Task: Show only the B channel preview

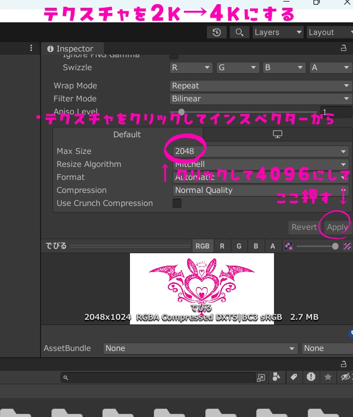Action: pyautogui.click(x=256, y=246)
